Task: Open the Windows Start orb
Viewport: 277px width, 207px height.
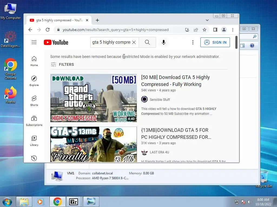Action: pyautogui.click(x=7, y=202)
